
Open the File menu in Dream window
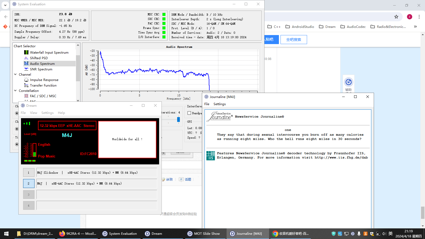point(23,113)
